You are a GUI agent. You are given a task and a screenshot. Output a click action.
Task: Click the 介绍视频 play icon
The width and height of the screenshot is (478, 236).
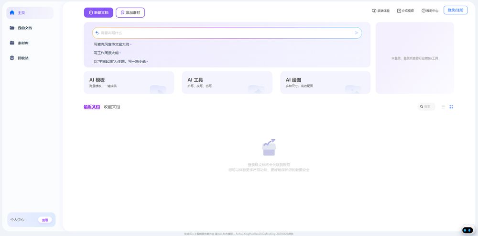[x=399, y=11]
